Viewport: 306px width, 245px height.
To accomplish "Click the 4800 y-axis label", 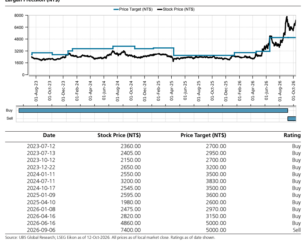I will pos(19,39).
